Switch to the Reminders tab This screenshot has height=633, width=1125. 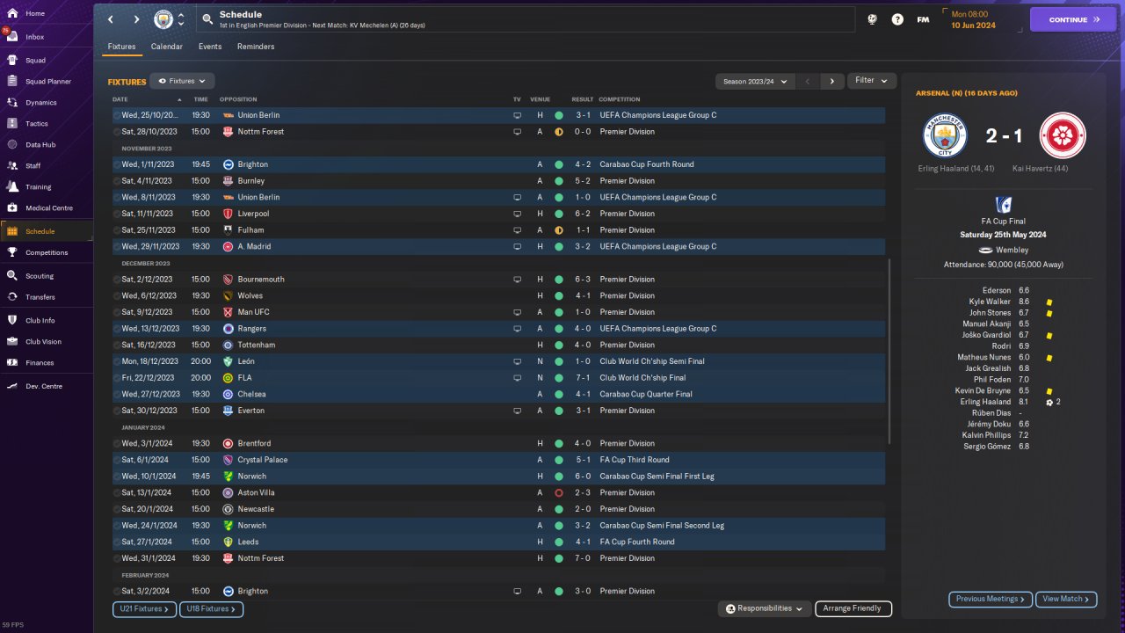point(256,47)
